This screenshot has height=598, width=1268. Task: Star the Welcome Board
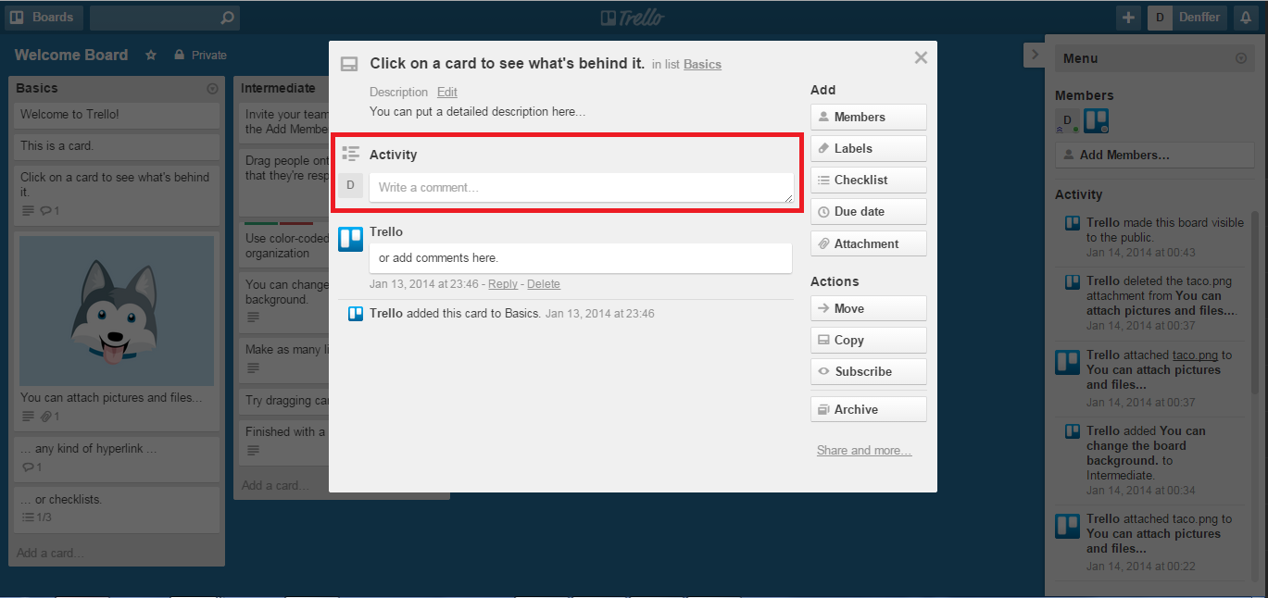point(151,56)
